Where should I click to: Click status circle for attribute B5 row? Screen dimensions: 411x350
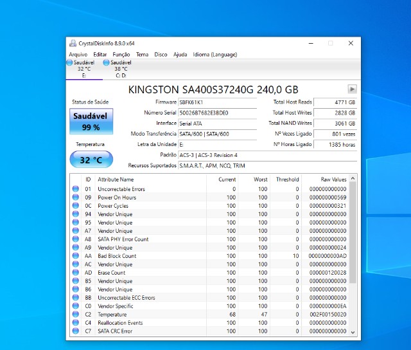(76, 281)
